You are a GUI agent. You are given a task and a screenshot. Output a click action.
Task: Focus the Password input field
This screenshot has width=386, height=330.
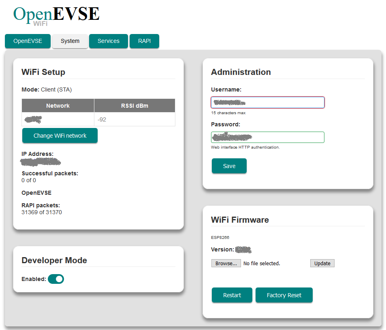pos(268,137)
